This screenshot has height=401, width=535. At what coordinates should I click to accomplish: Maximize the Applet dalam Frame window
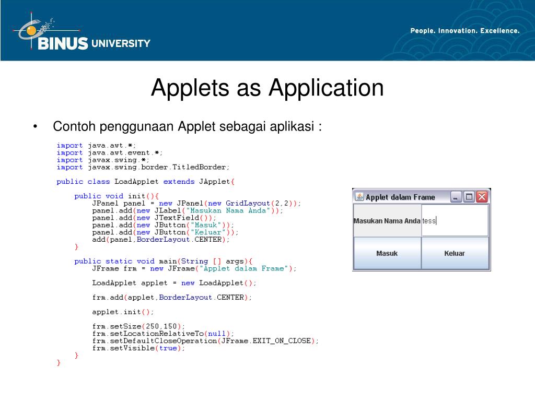pos(469,197)
